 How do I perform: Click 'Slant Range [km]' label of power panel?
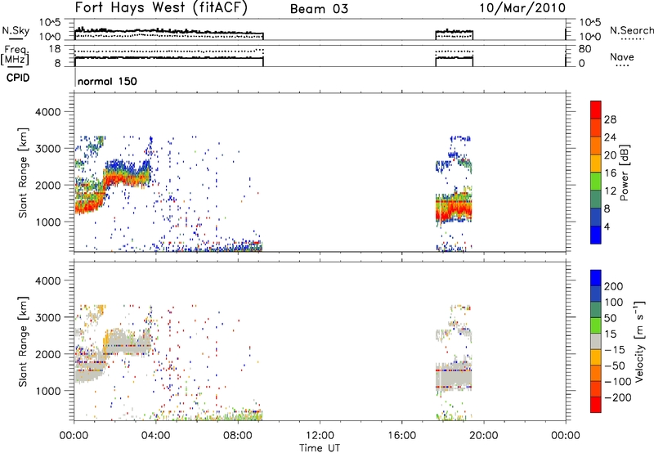(23, 173)
